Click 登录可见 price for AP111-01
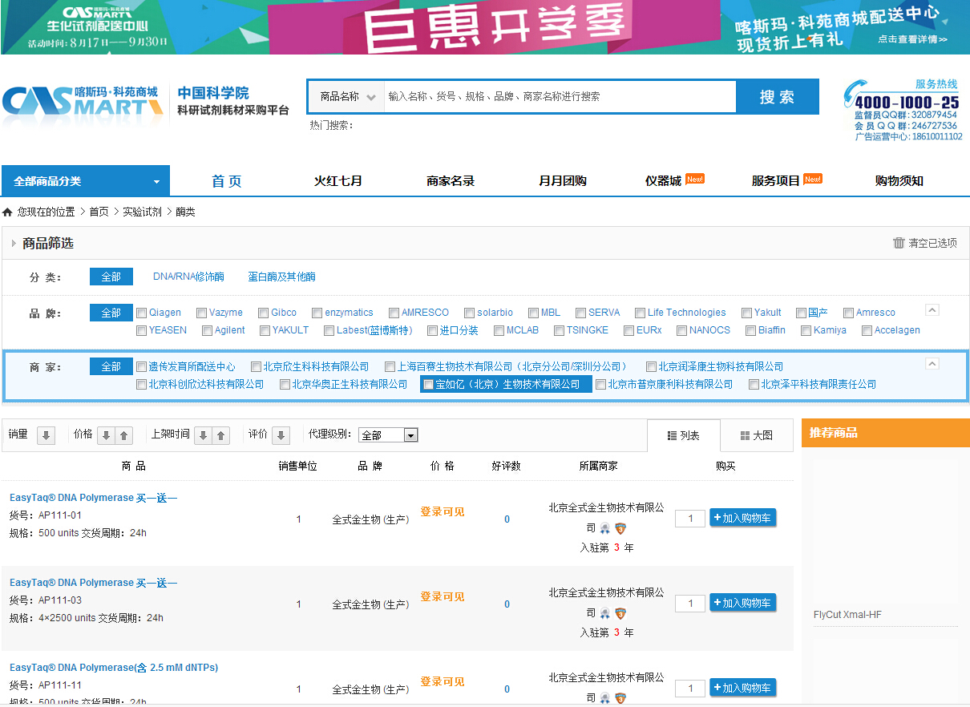Viewport: 970px width, 707px height. tap(443, 511)
